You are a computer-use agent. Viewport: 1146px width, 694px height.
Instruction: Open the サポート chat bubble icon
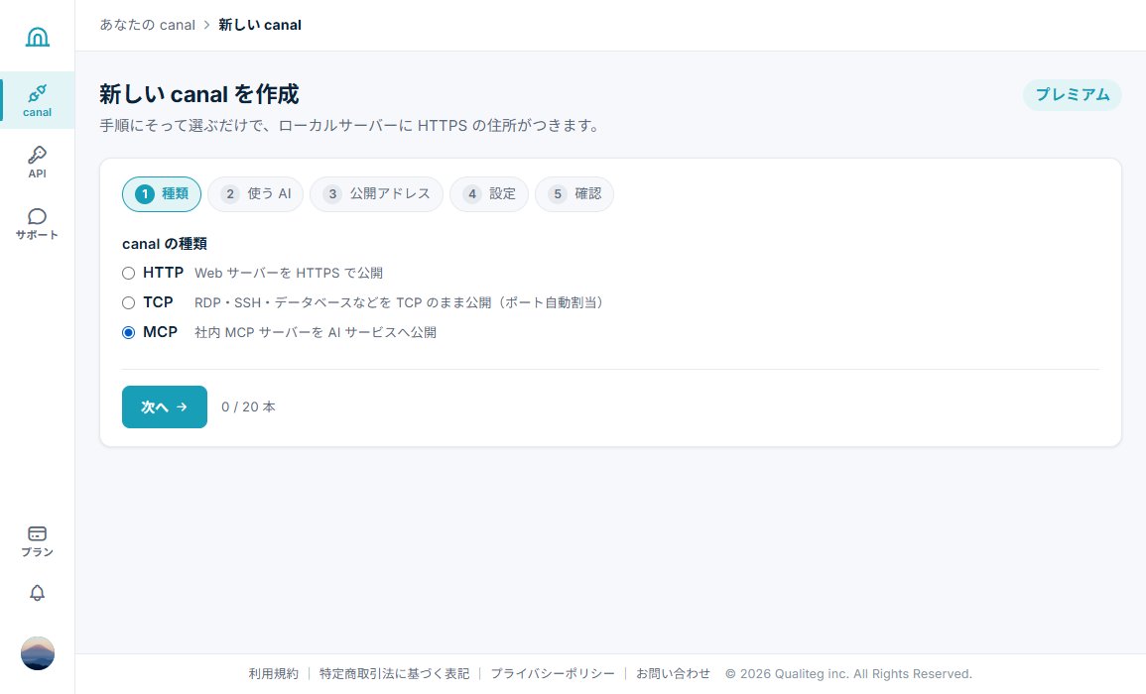pos(38,216)
